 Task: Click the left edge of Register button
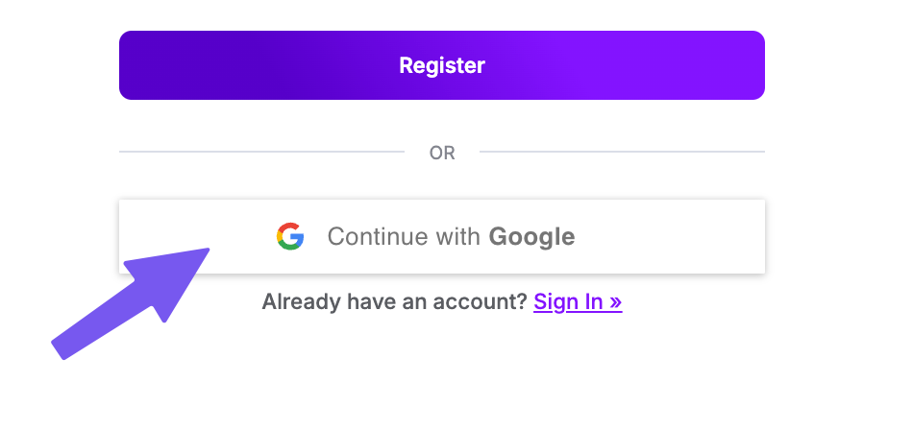point(129,65)
